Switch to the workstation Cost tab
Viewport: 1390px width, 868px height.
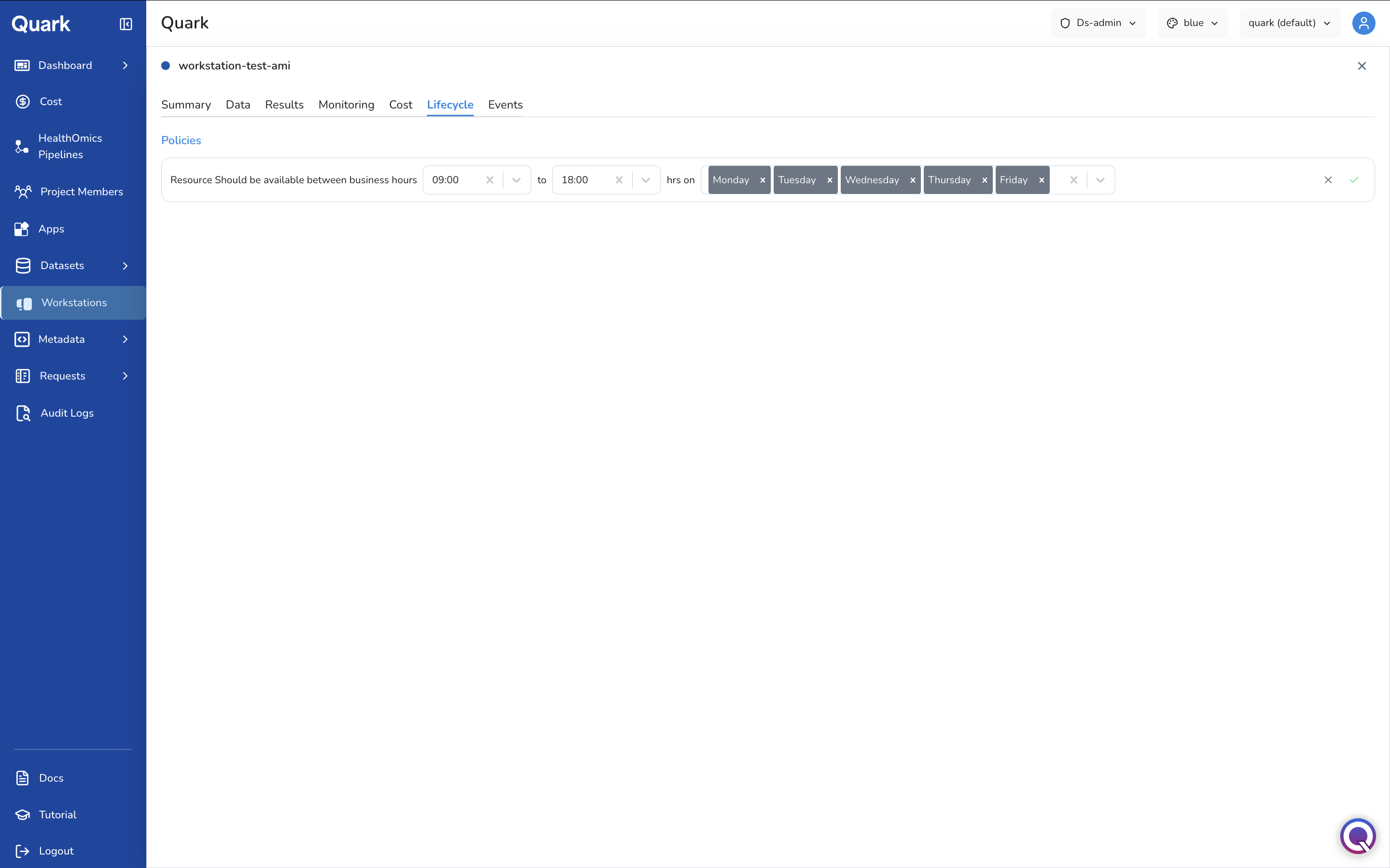coord(400,105)
